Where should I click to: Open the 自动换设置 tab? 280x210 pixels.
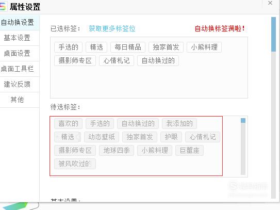coord(19,23)
